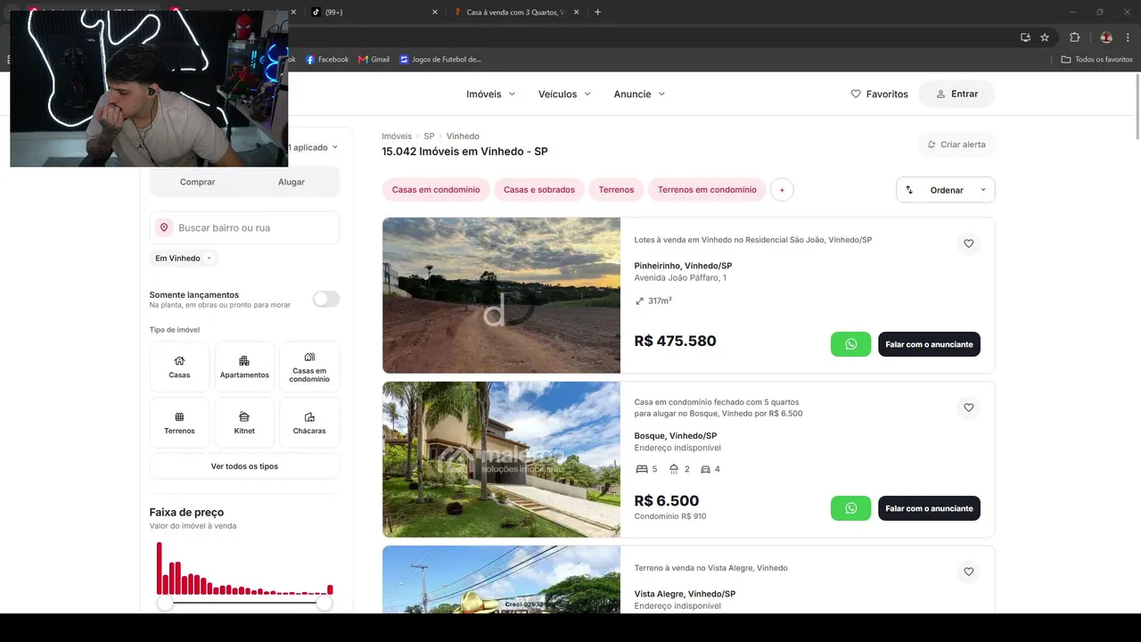The width and height of the screenshot is (1141, 642).
Task: Close the Casa à venda tab
Action: click(x=576, y=12)
